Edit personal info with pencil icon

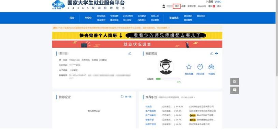point(130,53)
